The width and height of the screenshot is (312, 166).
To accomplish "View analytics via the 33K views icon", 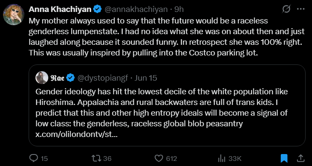I will (x=222, y=158).
